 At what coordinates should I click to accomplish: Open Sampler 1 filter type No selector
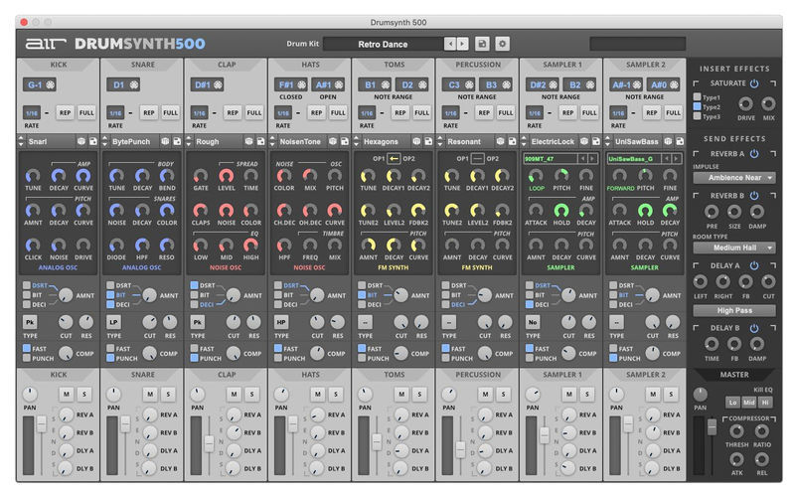533,322
